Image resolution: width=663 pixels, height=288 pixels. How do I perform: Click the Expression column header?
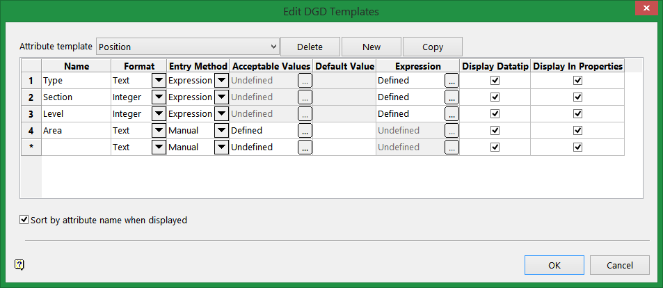click(417, 66)
